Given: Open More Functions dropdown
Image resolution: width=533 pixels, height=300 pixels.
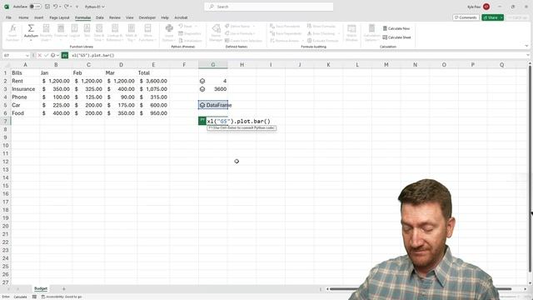Looking at the screenshot, I should [148, 33].
